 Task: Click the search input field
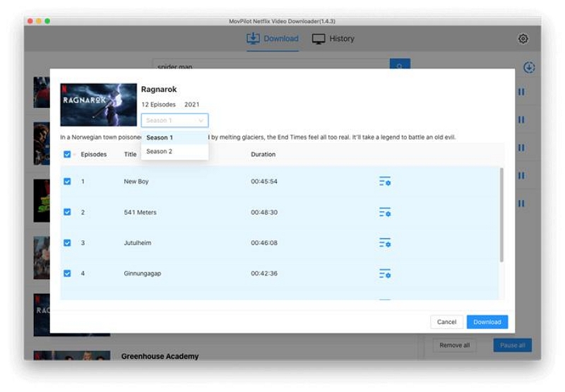(271, 64)
